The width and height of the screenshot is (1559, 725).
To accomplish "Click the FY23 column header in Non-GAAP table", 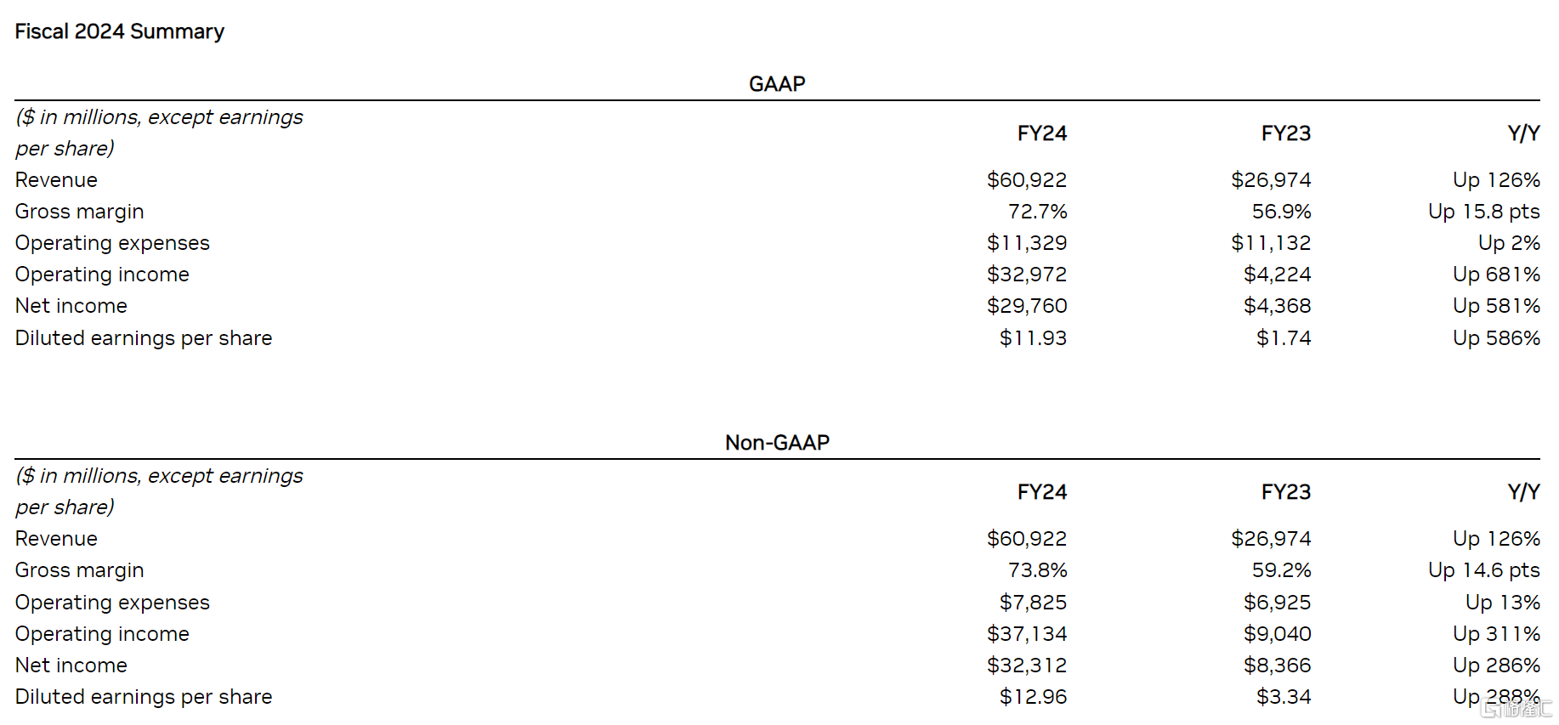I will [1285, 492].
